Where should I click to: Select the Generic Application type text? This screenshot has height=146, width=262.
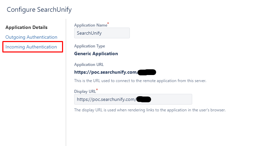[x=96, y=53]
